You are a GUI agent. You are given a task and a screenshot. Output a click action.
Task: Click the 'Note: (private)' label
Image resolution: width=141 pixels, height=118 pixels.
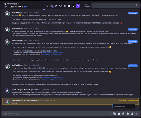point(87,5)
